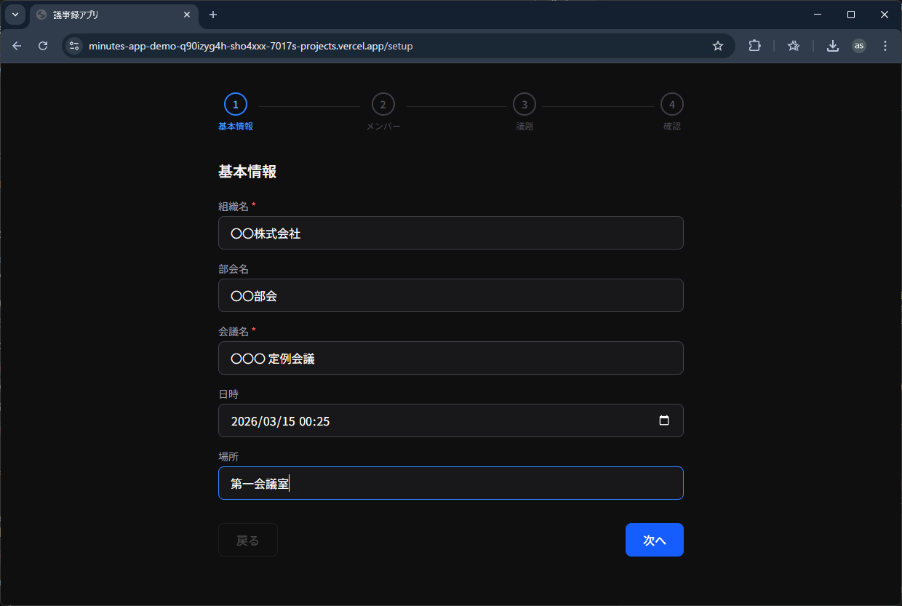Click step 4 確認 circle
This screenshot has height=606, width=902.
click(x=671, y=105)
